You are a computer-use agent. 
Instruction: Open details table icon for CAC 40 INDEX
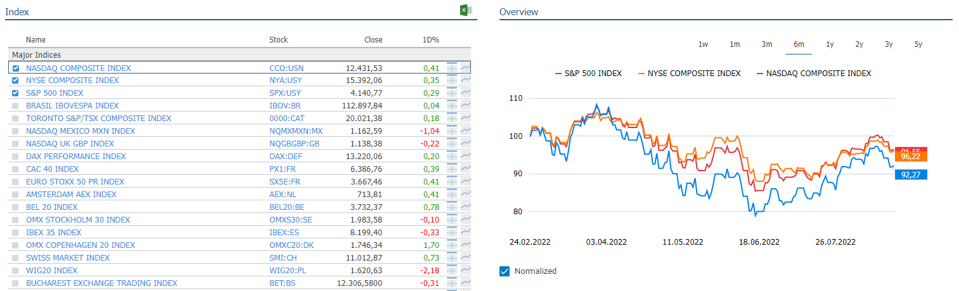pyautogui.click(x=452, y=169)
